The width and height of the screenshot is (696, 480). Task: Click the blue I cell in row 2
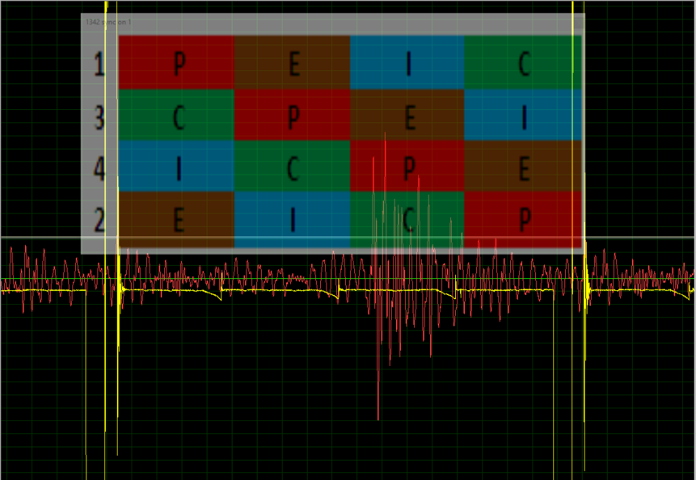292,219
